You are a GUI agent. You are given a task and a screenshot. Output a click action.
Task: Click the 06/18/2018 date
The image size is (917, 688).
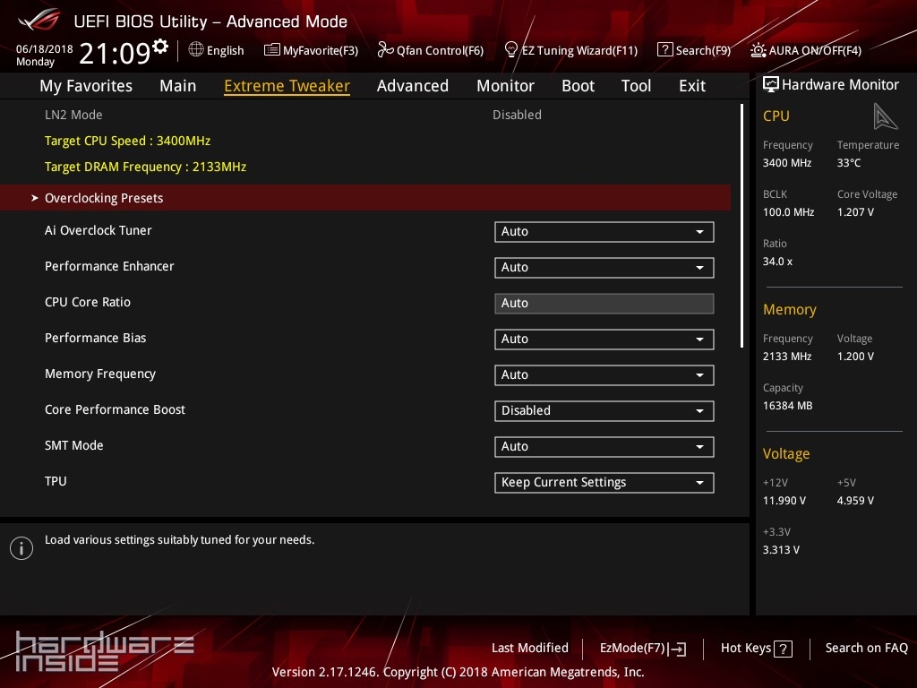45,49
